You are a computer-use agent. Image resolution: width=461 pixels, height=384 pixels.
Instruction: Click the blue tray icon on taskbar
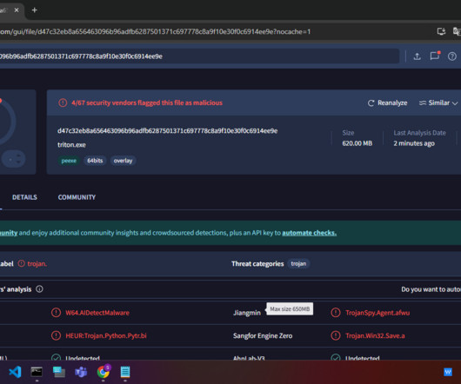point(447,372)
